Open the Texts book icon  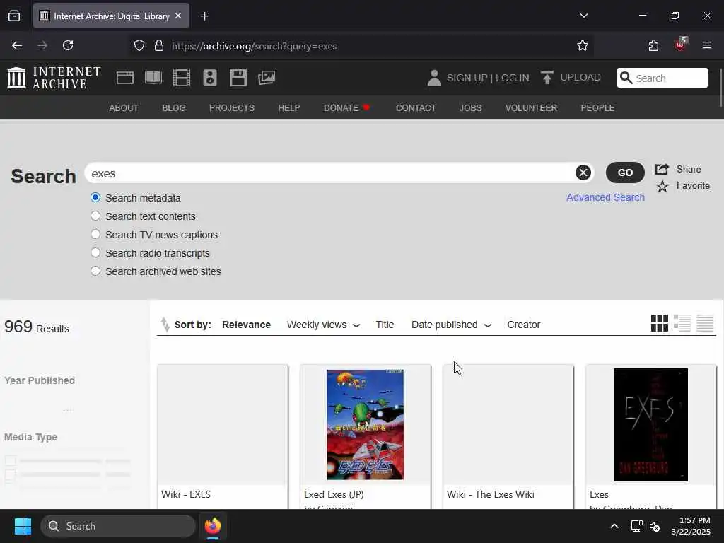pyautogui.click(x=153, y=78)
